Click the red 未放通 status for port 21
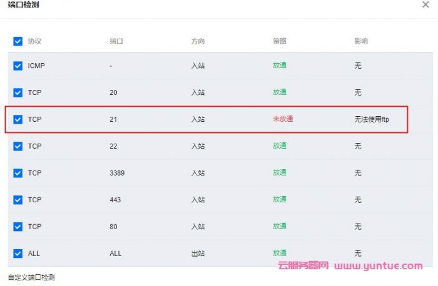Image resolution: width=438 pixels, height=286 pixels. [x=283, y=119]
